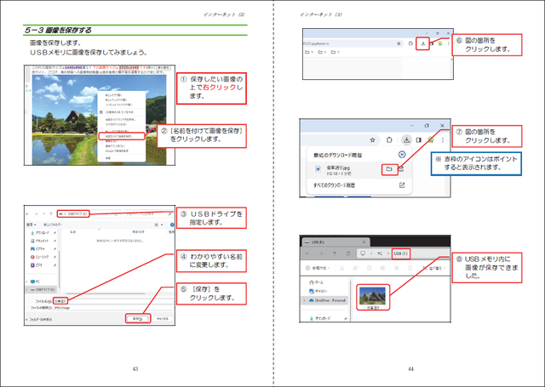Click the PC breadcrumb in the Explorer address bar
This screenshot has width=545, height=387.
pos(380,253)
